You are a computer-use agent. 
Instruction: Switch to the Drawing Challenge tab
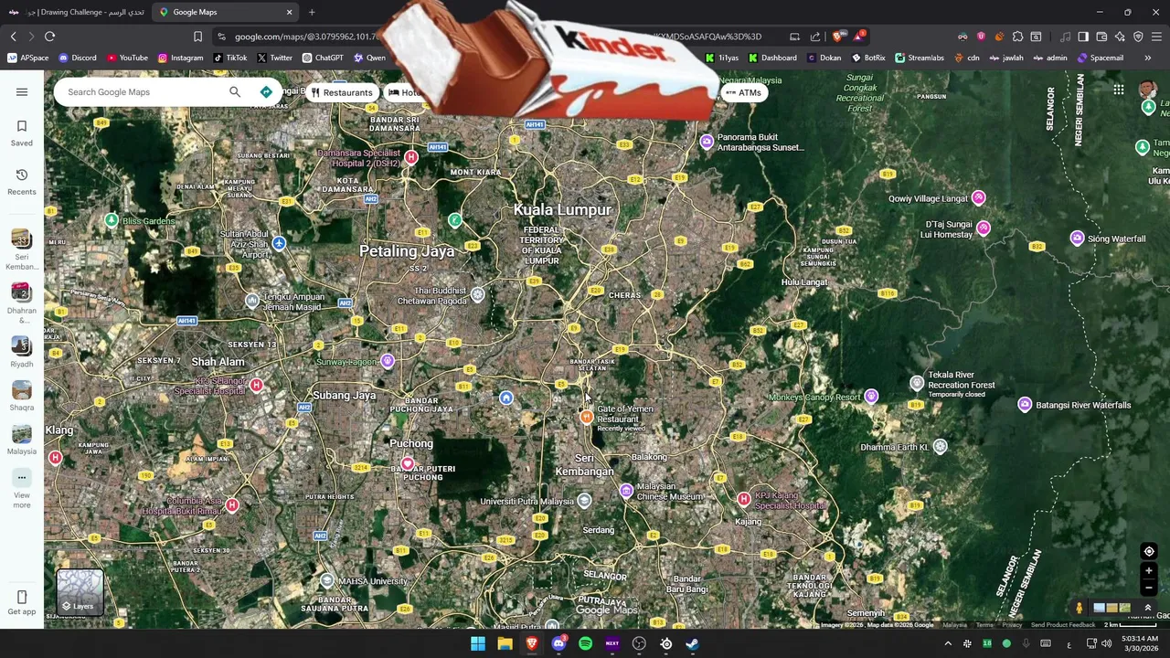pos(78,12)
